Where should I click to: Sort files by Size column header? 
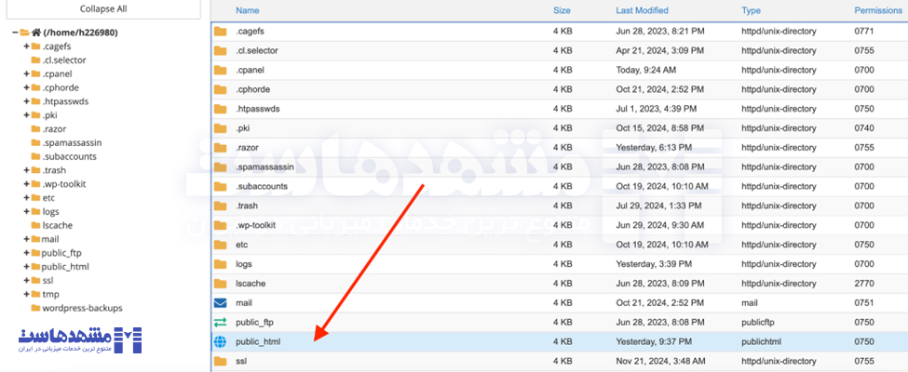point(562,10)
